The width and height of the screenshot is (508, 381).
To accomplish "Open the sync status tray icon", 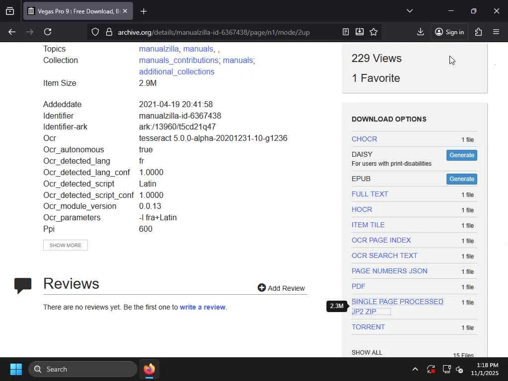I will (431, 369).
